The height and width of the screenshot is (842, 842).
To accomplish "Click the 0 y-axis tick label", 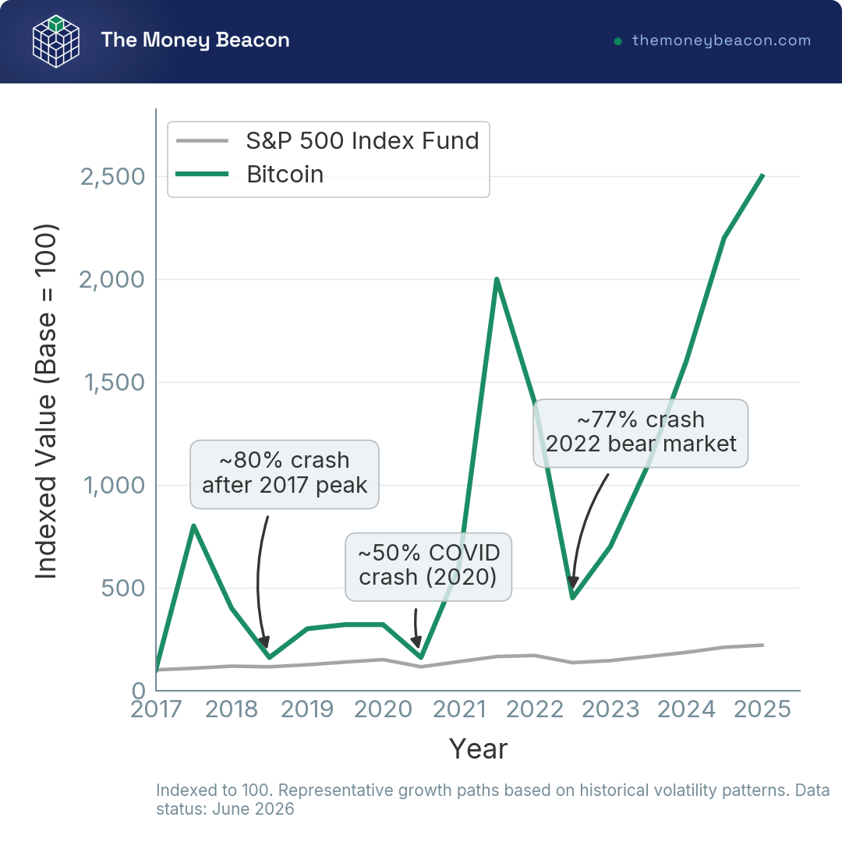I will [139, 691].
